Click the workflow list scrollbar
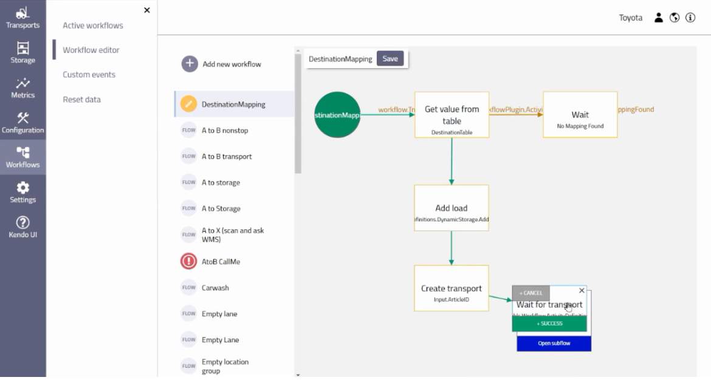The height and width of the screenshot is (380, 711). (x=298, y=116)
